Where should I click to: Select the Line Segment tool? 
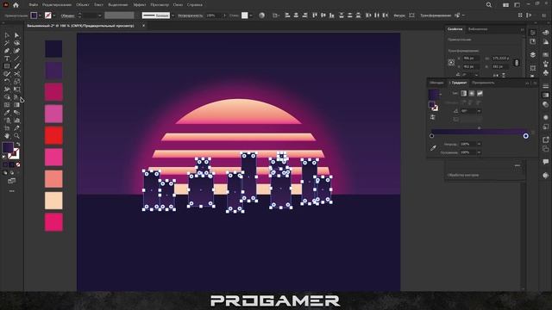[16, 59]
